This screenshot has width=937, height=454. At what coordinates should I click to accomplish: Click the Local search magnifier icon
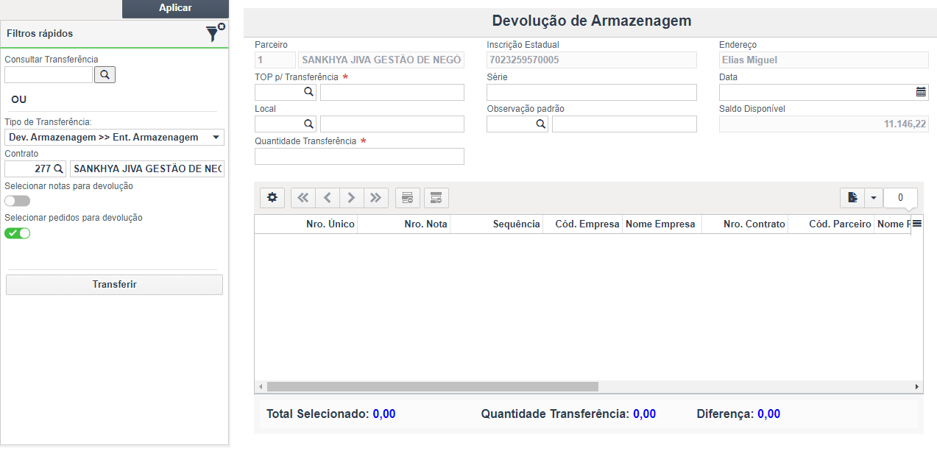[308, 124]
